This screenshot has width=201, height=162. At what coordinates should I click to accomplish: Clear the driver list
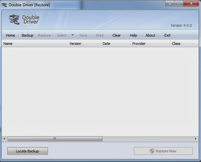point(116,35)
